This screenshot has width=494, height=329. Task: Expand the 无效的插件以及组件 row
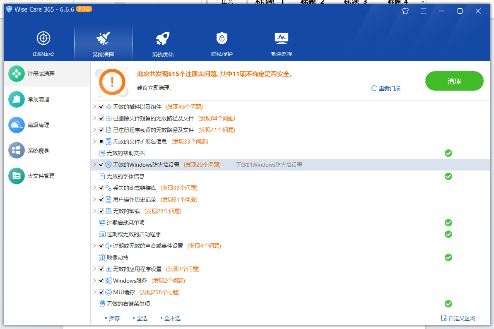click(94, 107)
